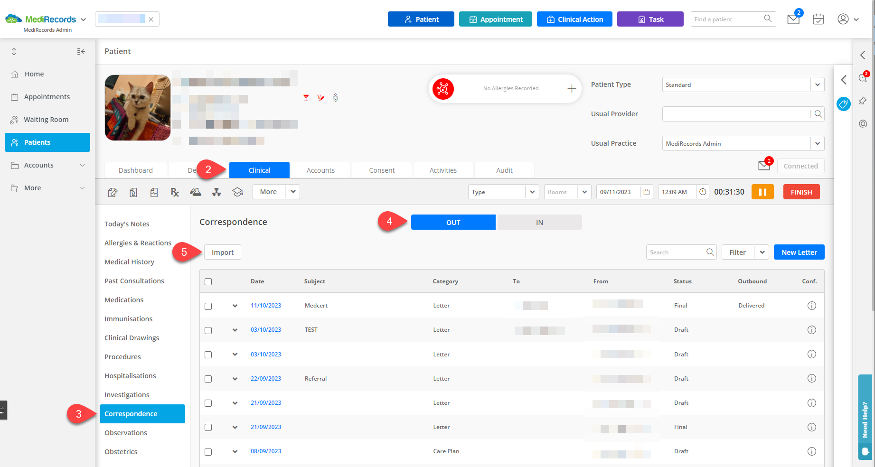Open the pathology flask icon
The height and width of the screenshot is (467, 875).
pyautogui.click(x=196, y=192)
